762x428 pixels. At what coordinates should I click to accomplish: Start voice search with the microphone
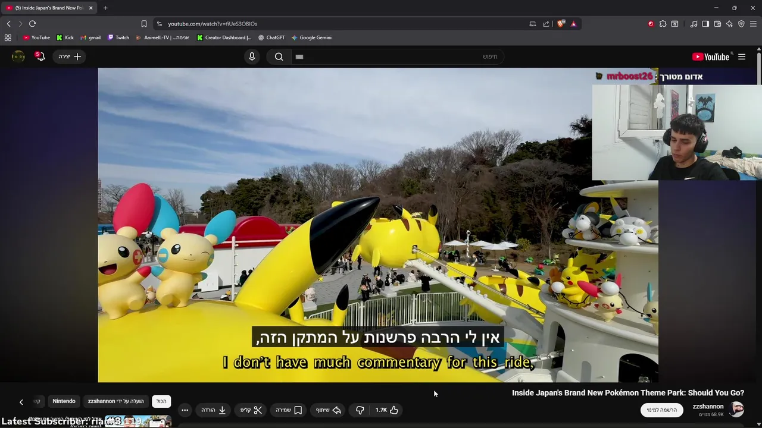click(252, 56)
